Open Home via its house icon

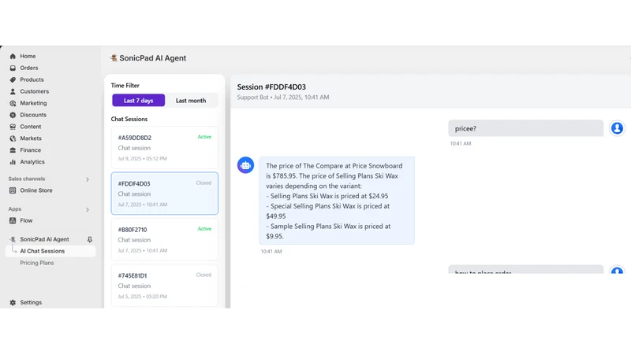(13, 56)
